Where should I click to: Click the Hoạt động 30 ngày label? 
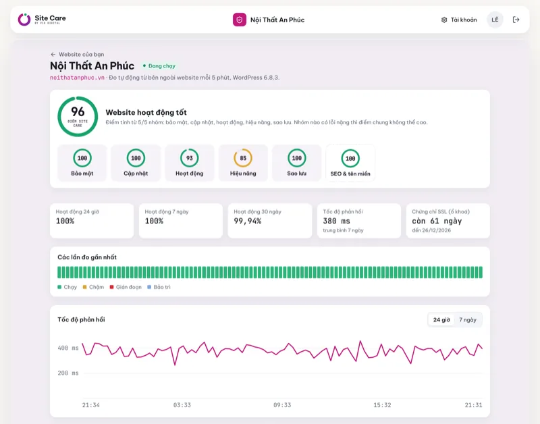click(x=258, y=212)
